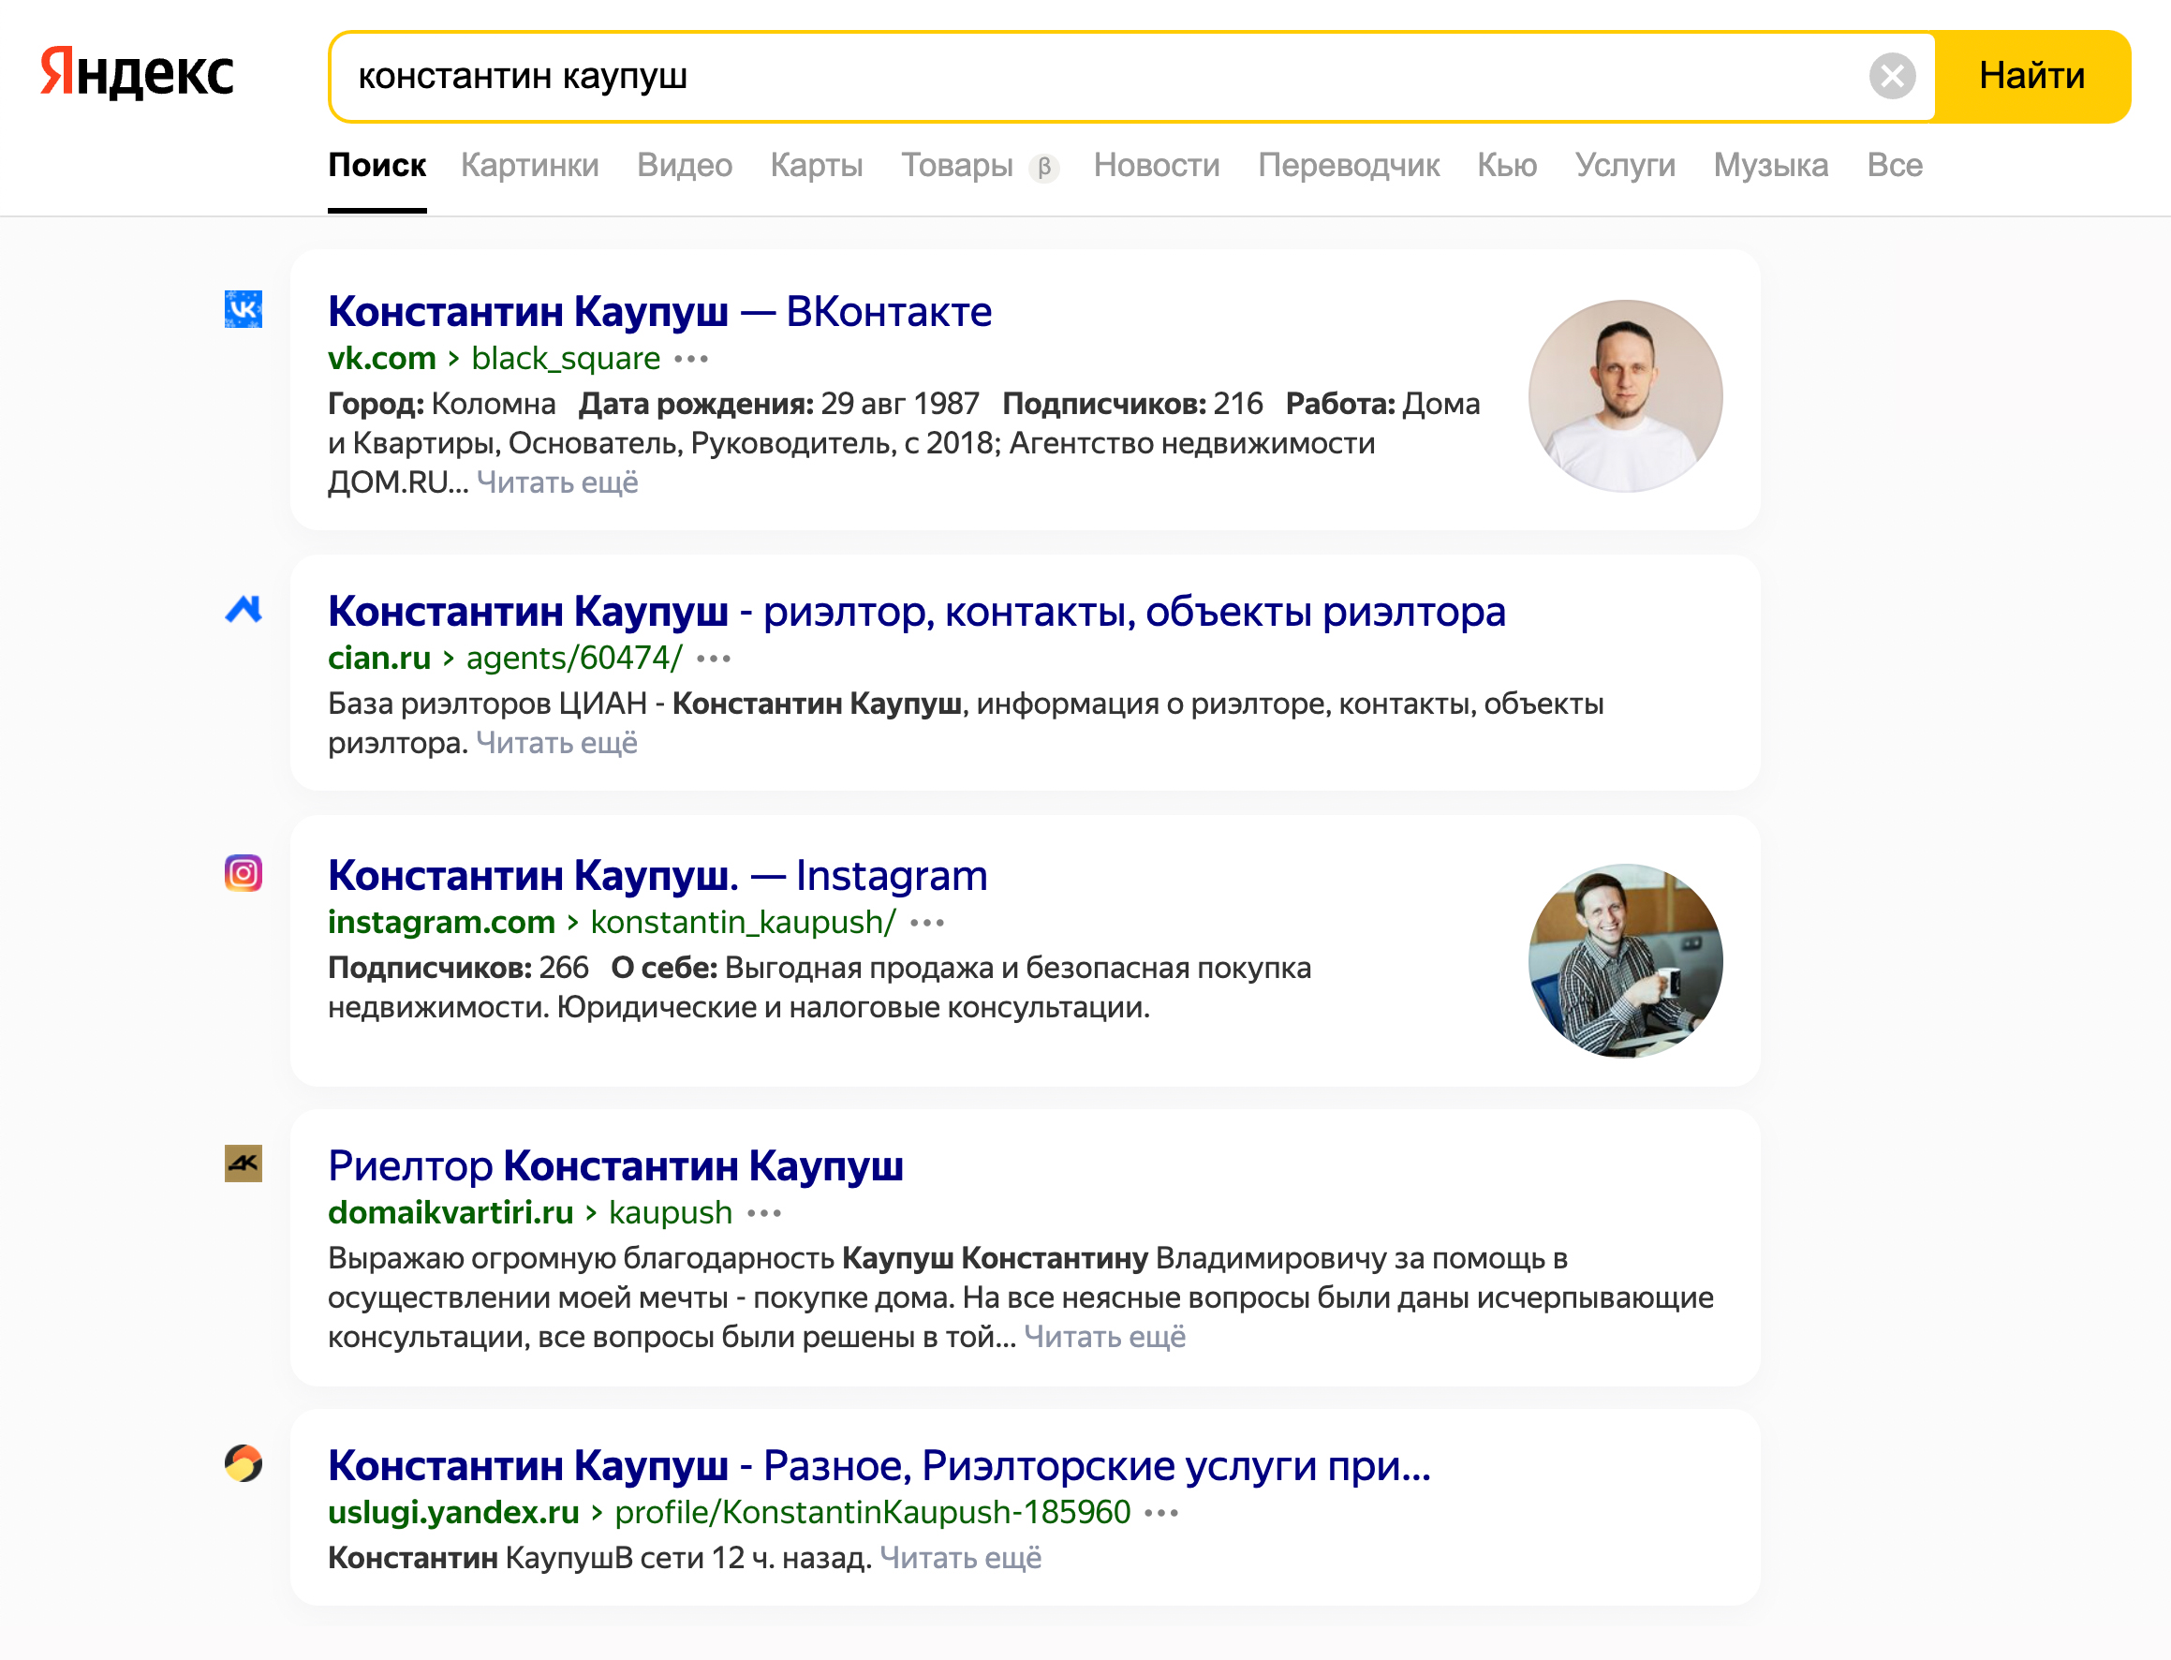Screen dimensions: 2171x1660
Task: Click the Яндекс logo
Action: coord(138,74)
